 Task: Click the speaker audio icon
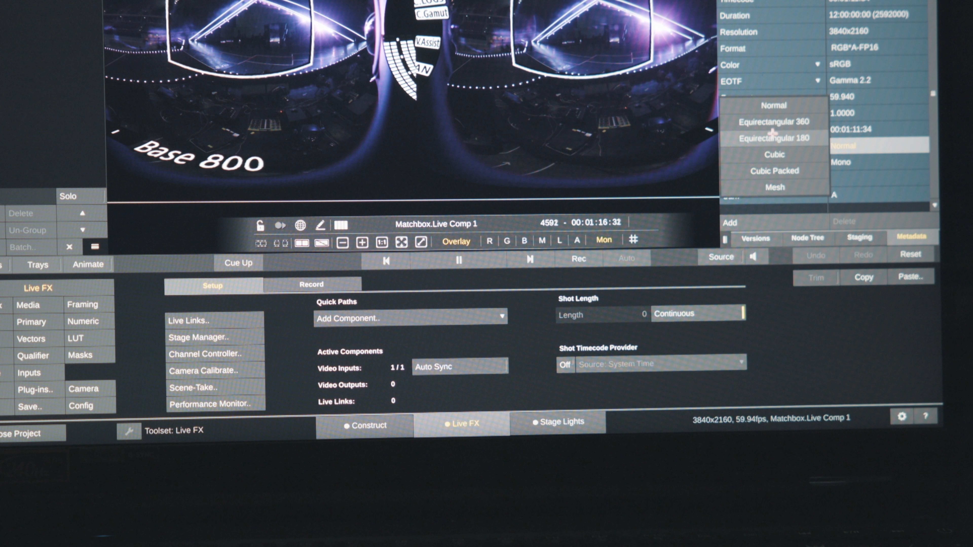(753, 257)
